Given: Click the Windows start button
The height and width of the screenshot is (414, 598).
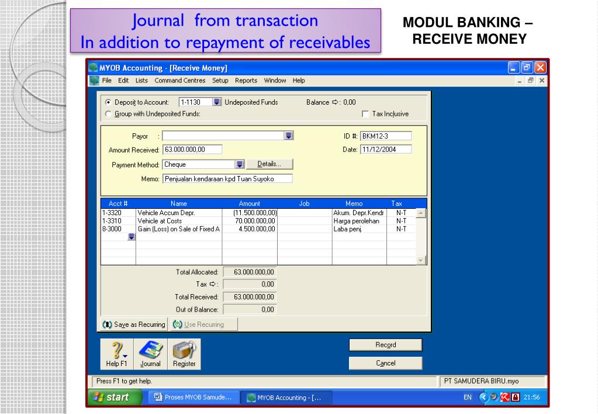Looking at the screenshot, I should coord(115,397).
